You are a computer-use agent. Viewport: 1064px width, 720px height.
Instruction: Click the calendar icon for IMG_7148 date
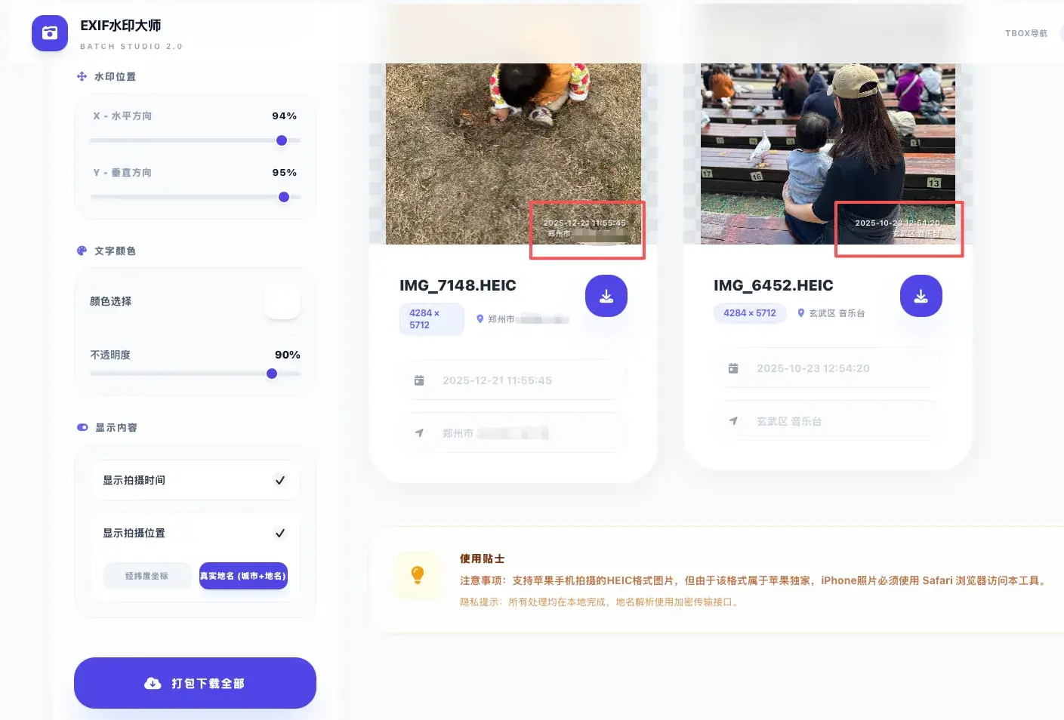pyautogui.click(x=419, y=380)
